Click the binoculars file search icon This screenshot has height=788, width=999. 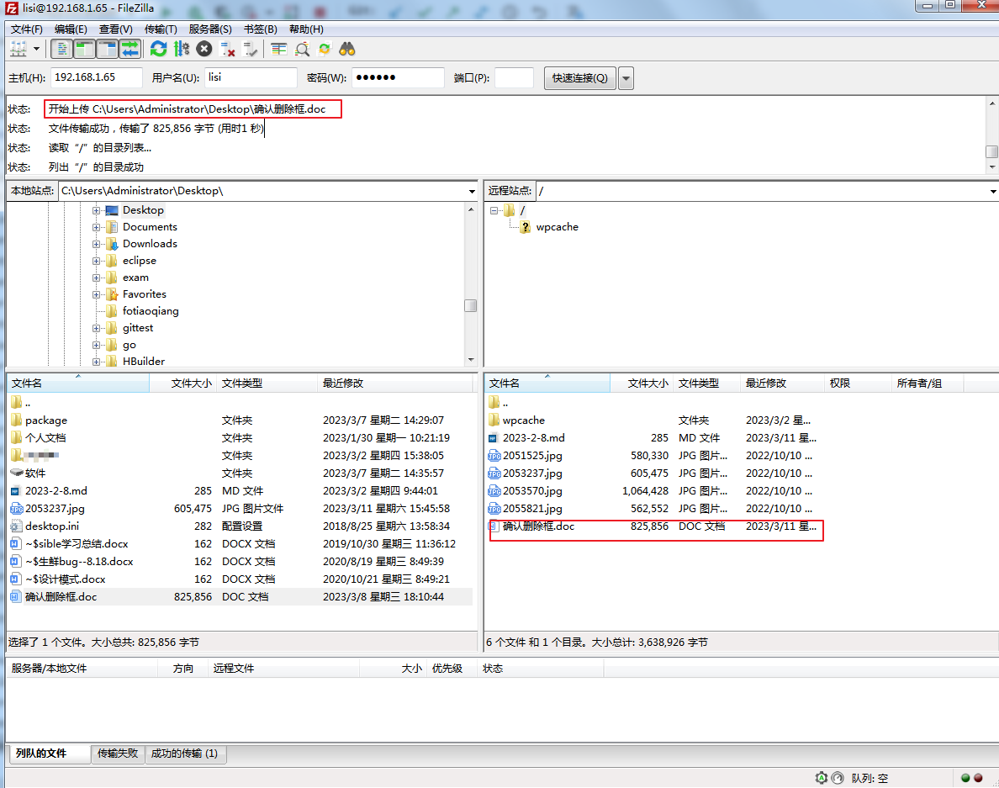[x=347, y=49]
